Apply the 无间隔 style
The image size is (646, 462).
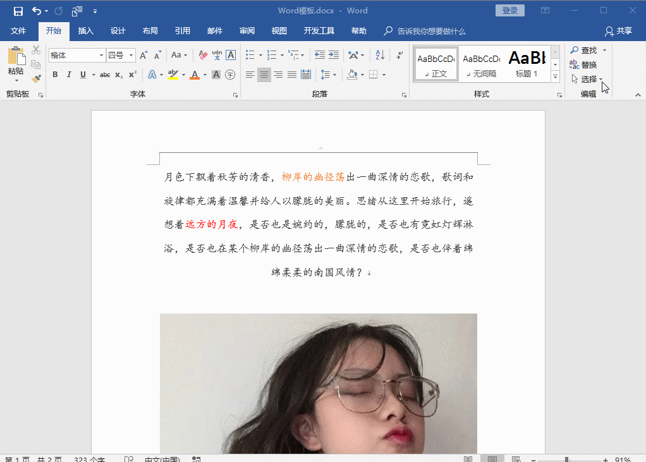tap(481, 64)
